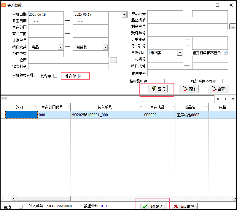Cancel with Esc 取消 button

pos(185,206)
